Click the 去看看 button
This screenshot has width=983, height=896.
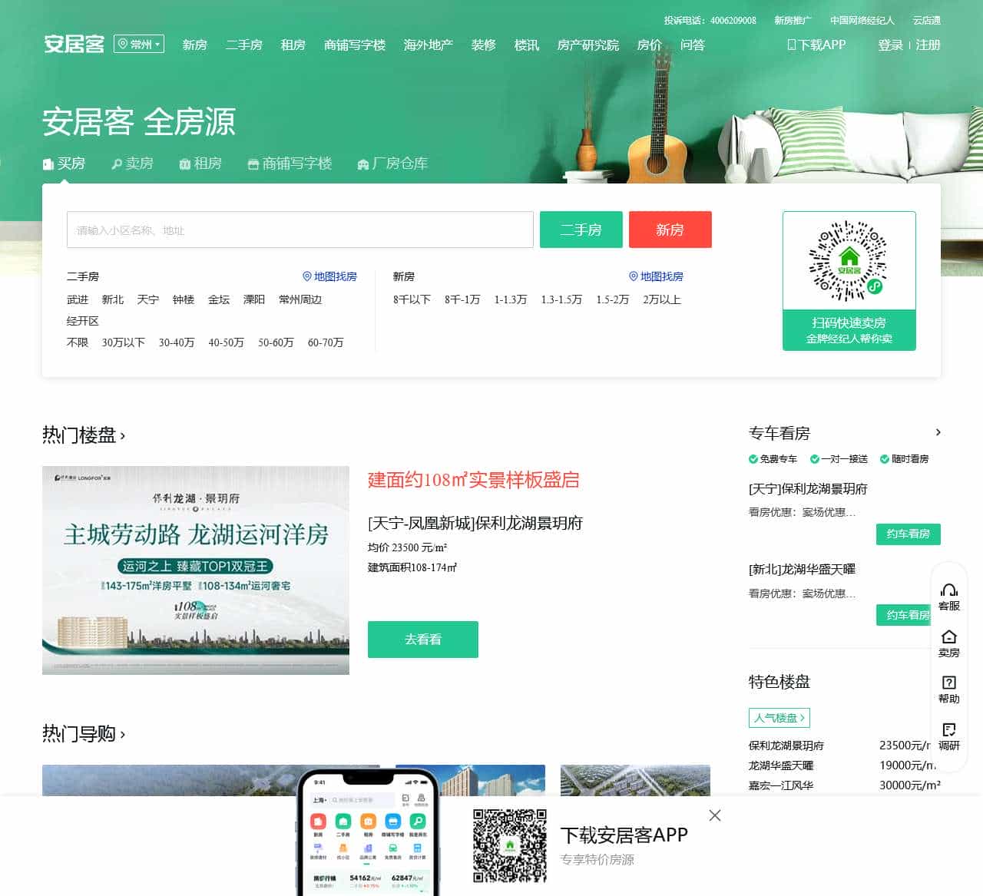point(423,640)
